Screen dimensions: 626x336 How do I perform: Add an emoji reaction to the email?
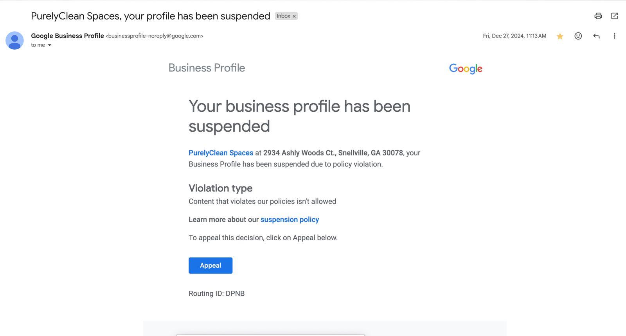pyautogui.click(x=578, y=36)
